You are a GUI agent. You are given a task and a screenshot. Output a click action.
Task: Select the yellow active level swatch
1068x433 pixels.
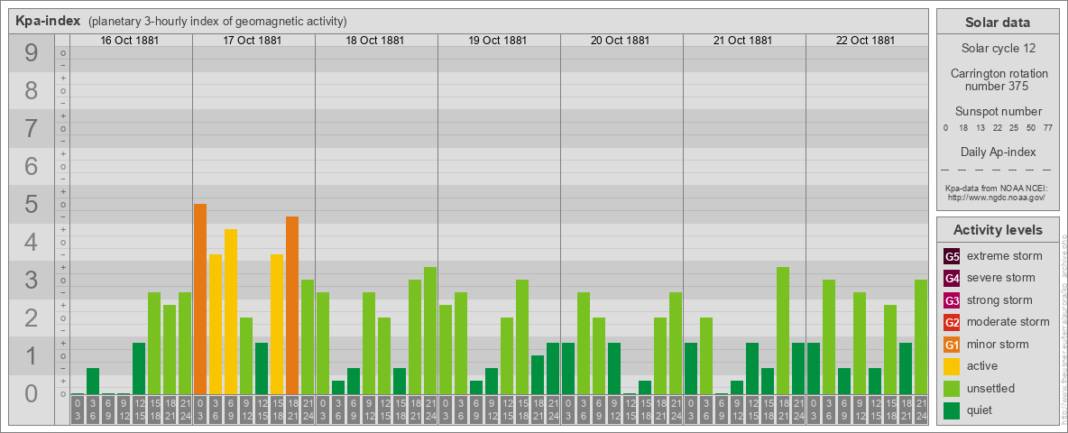coord(952,366)
